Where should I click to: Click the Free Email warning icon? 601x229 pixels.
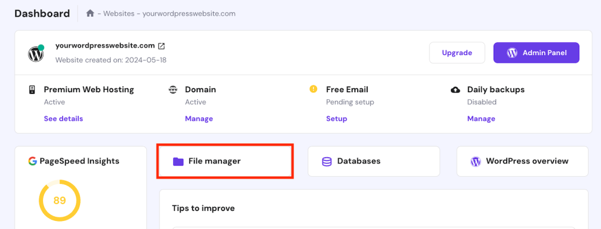coord(313,89)
